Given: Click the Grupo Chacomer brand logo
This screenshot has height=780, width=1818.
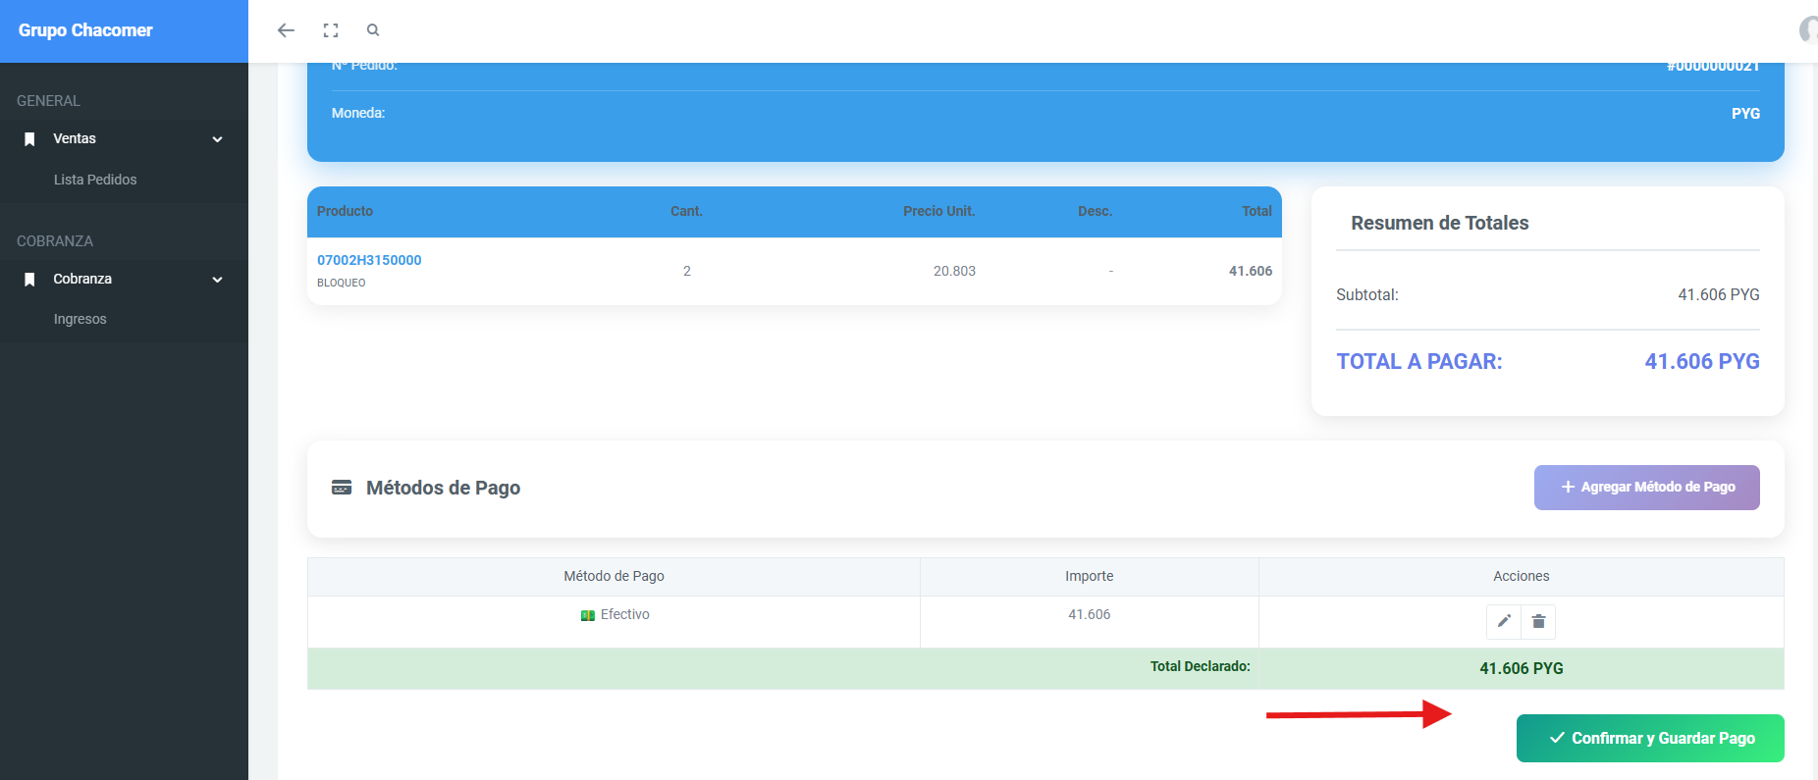Looking at the screenshot, I should (85, 30).
